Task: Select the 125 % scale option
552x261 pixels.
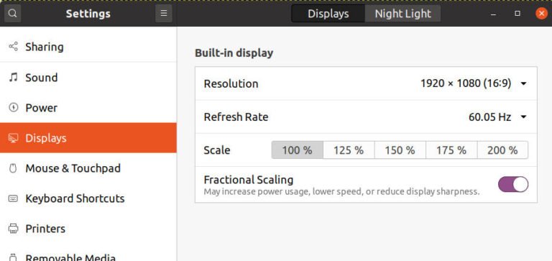Action: tap(349, 150)
